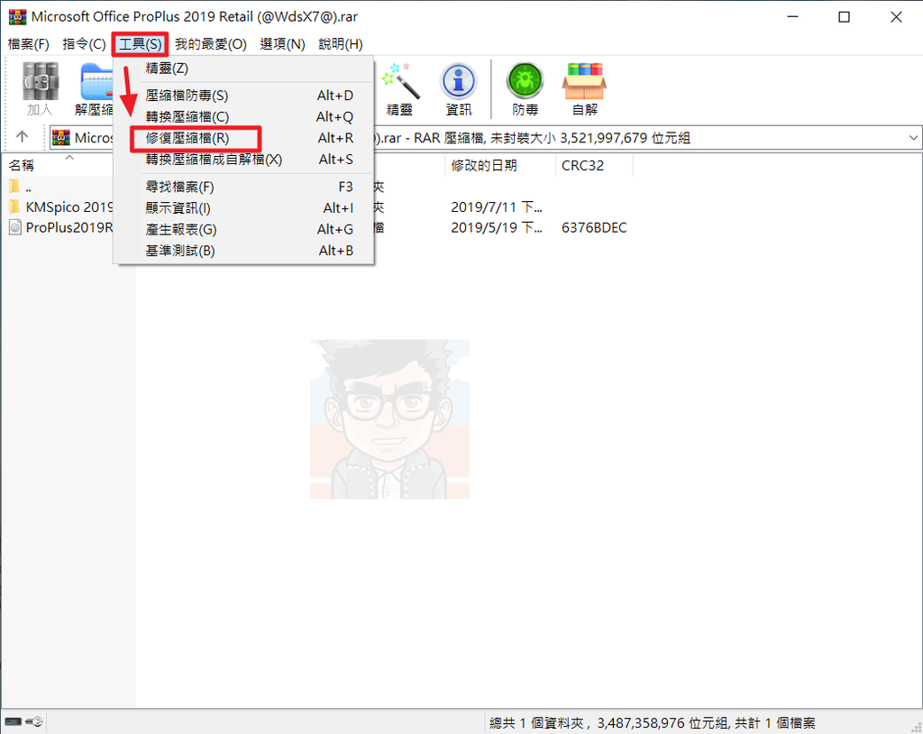Image resolution: width=923 pixels, height=734 pixels.
Task: Click the drive/key icon in status bar
Action: click(x=23, y=721)
